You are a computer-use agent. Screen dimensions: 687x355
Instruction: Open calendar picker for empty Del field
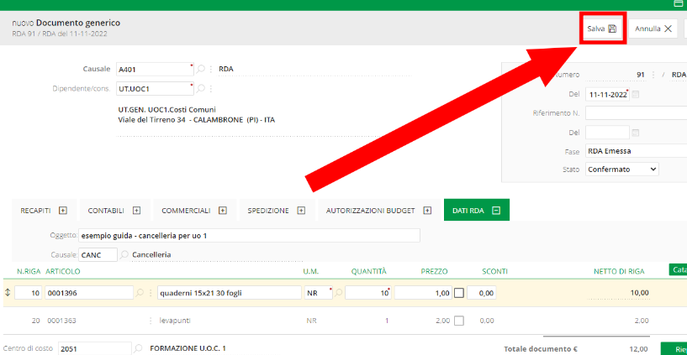(635, 133)
